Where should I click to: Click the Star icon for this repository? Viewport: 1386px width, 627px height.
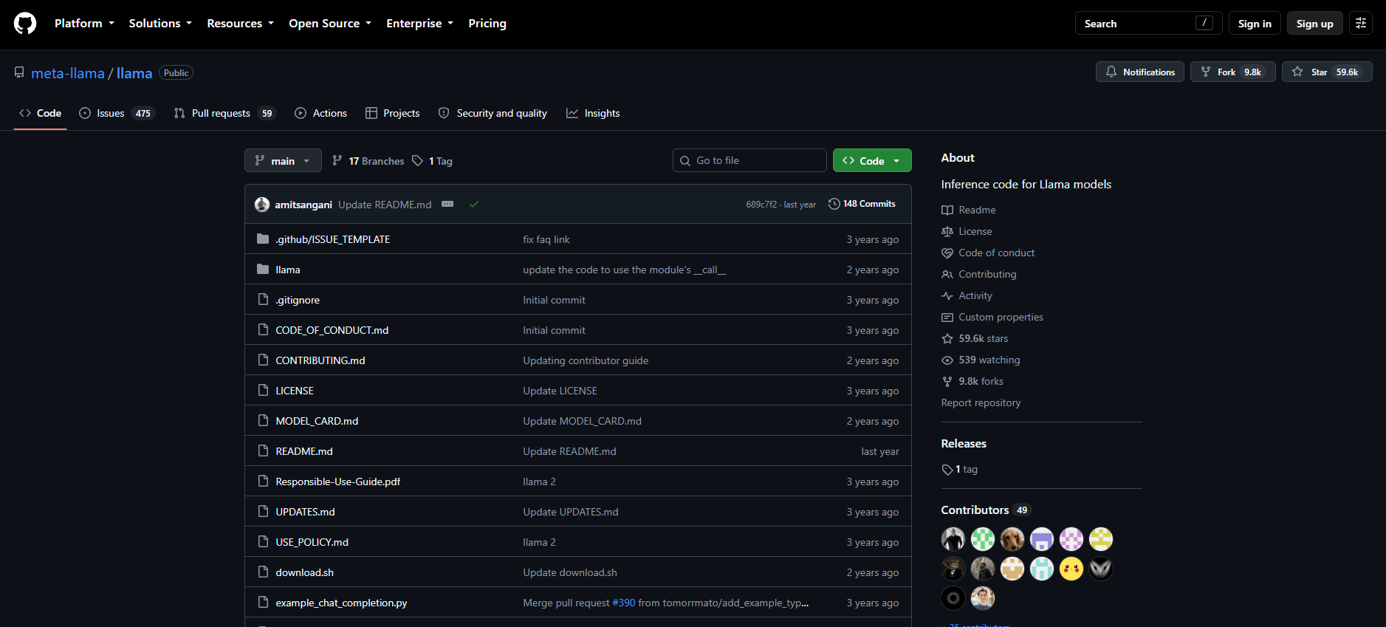[x=1297, y=72]
